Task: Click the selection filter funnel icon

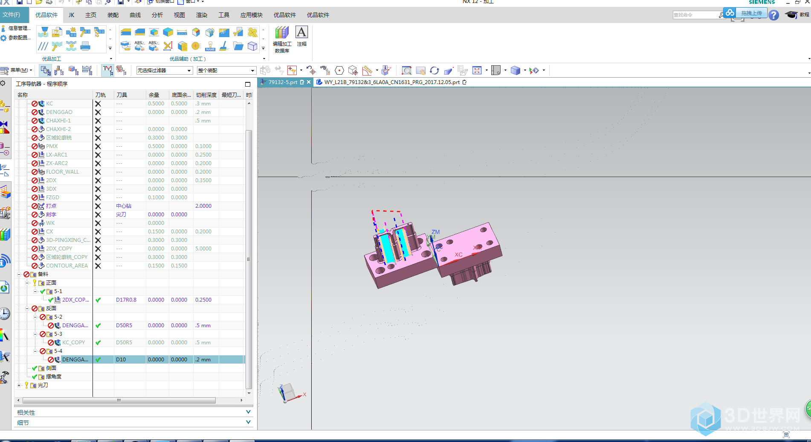Action: [292, 70]
